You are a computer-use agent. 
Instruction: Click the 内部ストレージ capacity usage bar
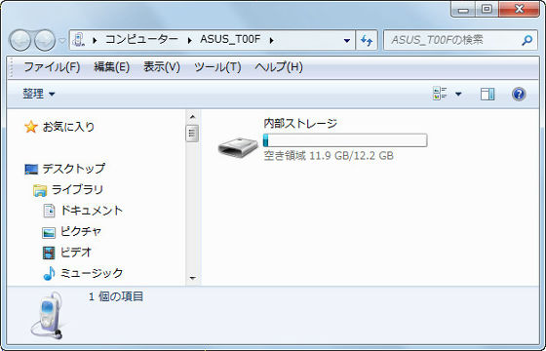[345, 140]
